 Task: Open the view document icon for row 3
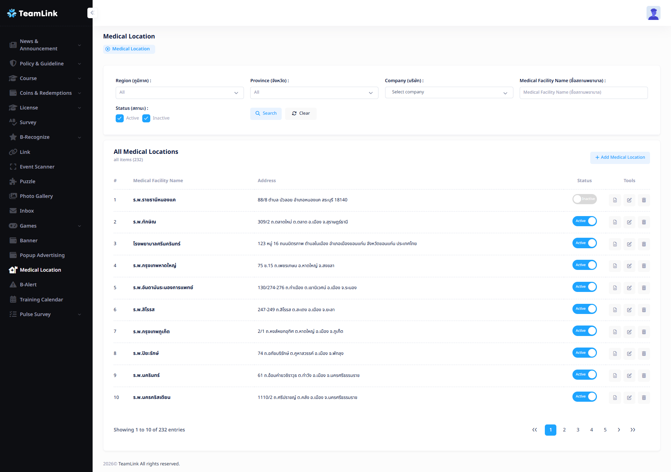click(x=615, y=244)
